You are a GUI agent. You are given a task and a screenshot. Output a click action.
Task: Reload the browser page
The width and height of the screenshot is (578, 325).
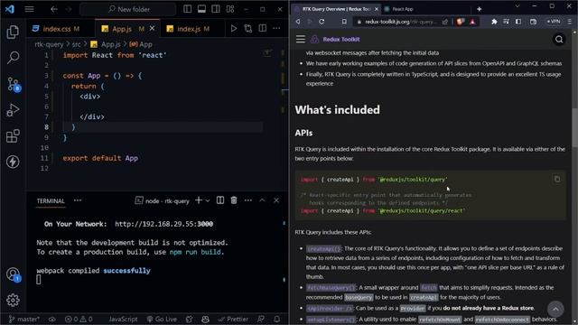pos(322,22)
